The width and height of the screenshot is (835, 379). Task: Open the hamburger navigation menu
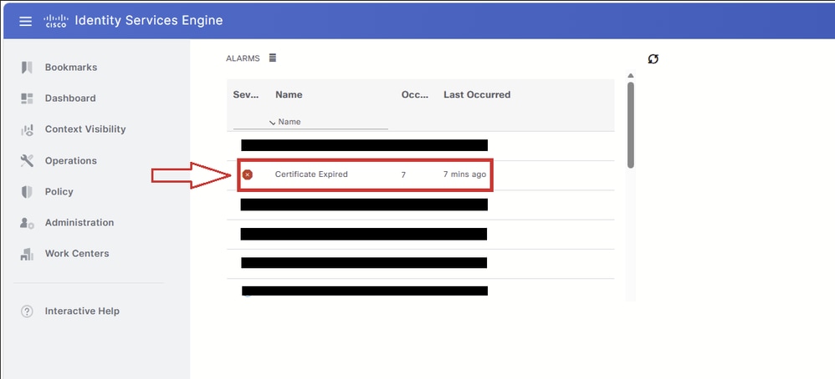point(26,21)
